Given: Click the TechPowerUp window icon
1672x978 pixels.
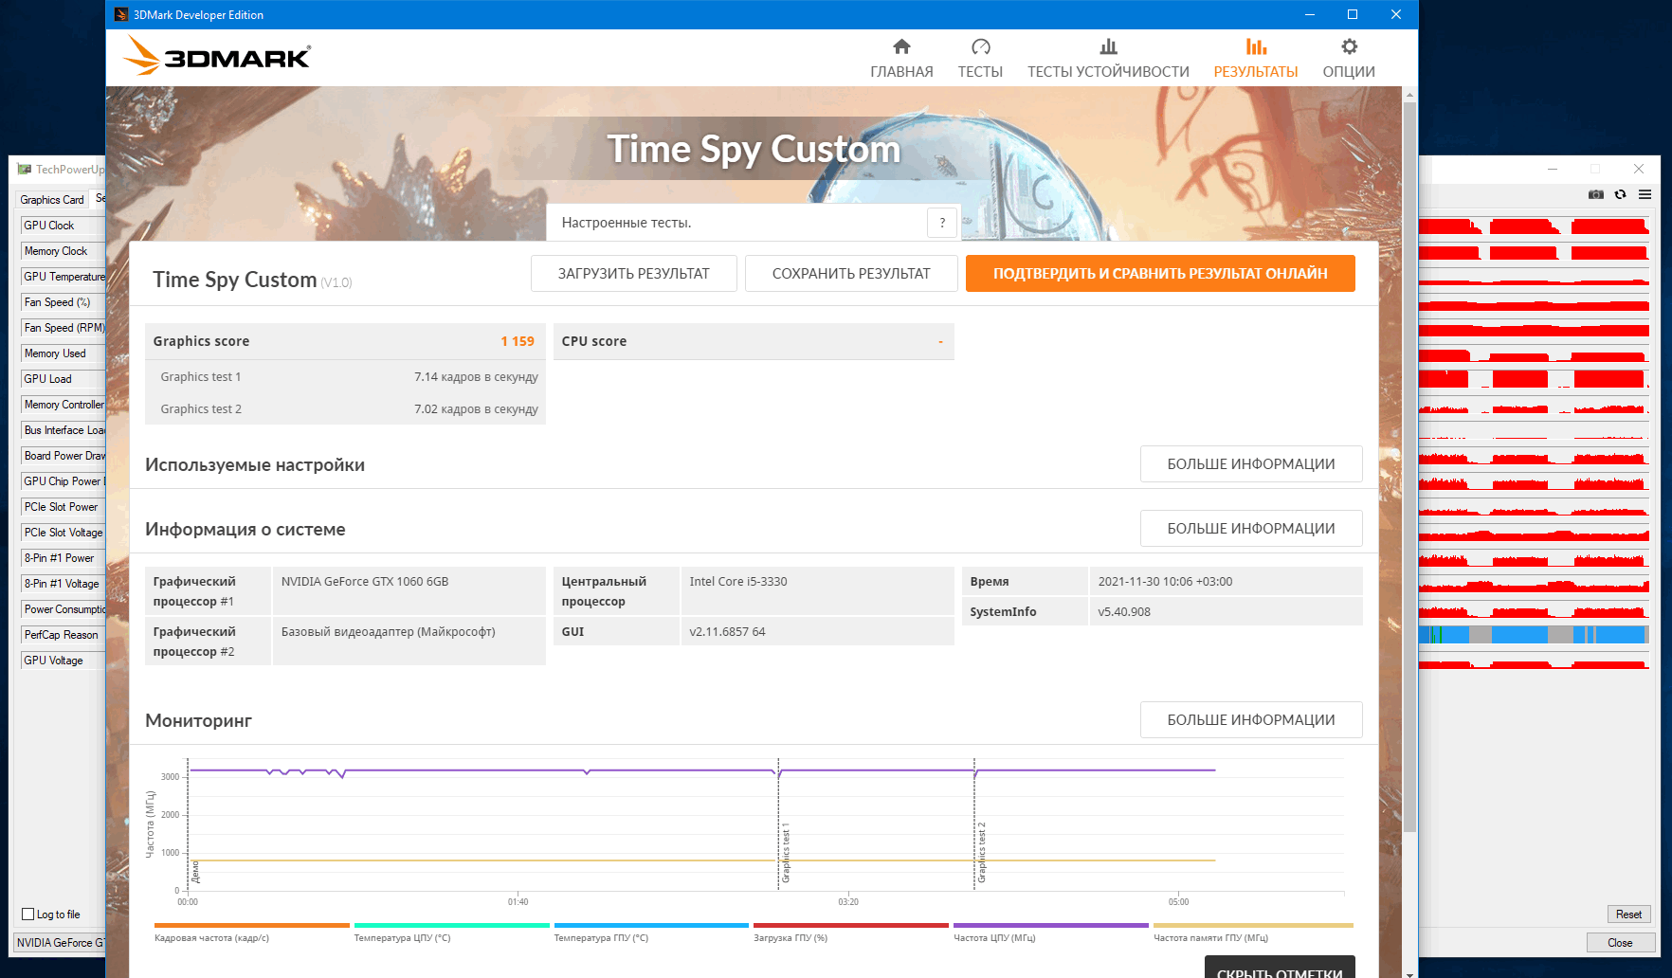Looking at the screenshot, I should [x=25, y=169].
